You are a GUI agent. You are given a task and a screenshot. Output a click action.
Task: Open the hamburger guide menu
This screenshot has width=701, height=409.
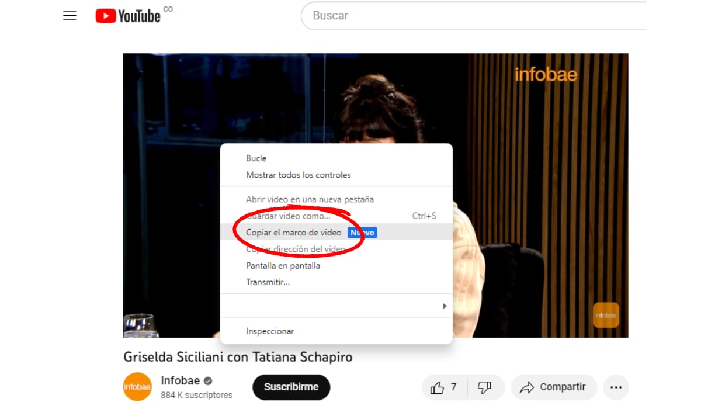[70, 16]
